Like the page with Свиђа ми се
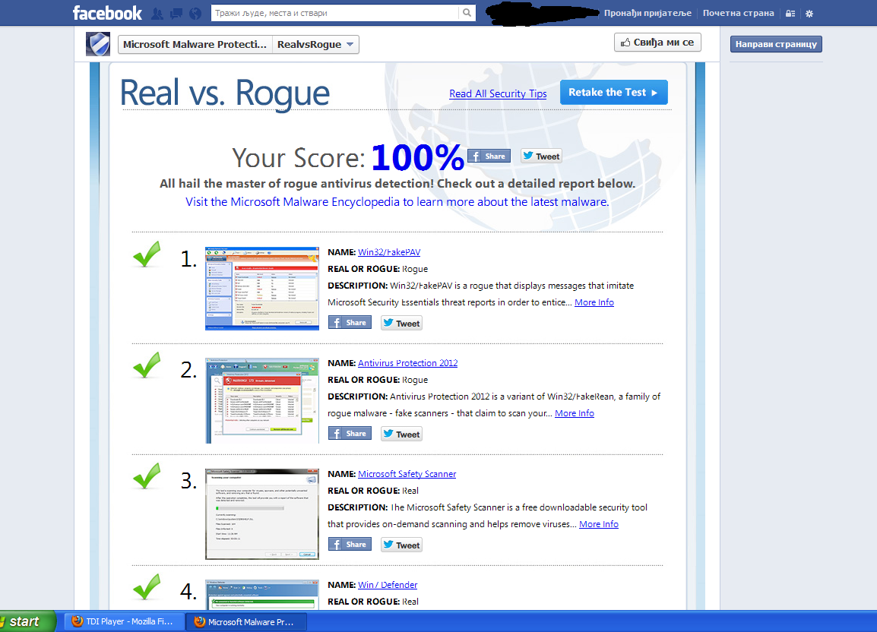877x632 pixels. tap(658, 43)
